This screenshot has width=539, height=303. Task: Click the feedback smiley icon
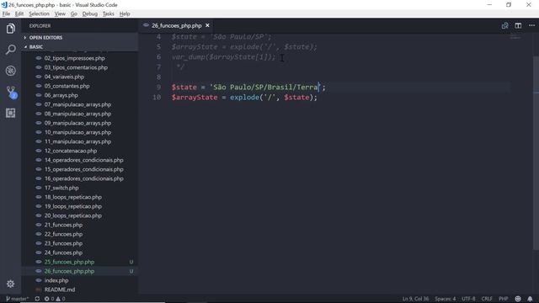point(518,299)
